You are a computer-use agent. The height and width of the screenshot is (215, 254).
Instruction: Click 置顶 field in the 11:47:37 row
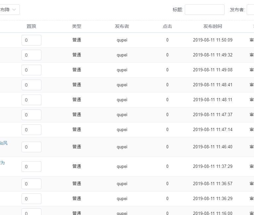[31, 115]
